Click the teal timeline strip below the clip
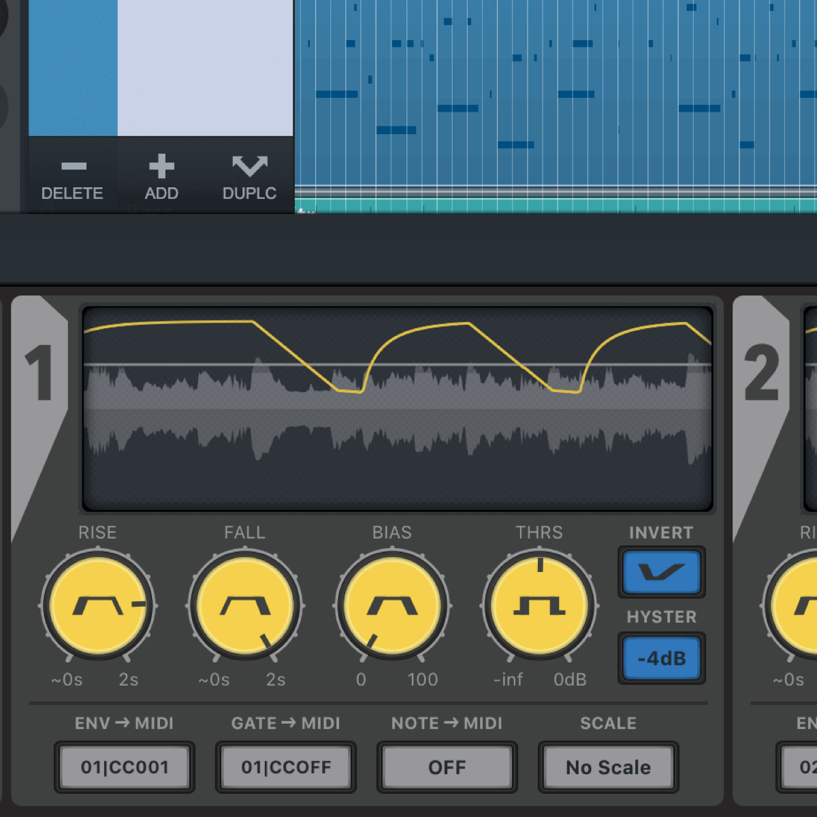This screenshot has height=817, width=817. (x=555, y=206)
